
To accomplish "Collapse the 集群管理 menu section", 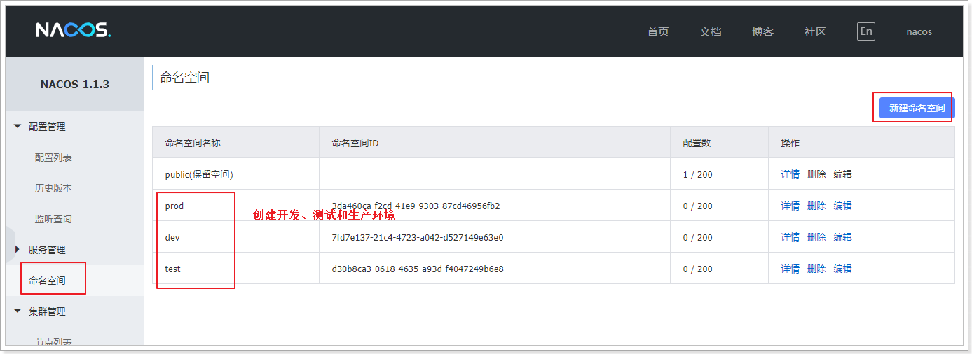I will coord(47,311).
